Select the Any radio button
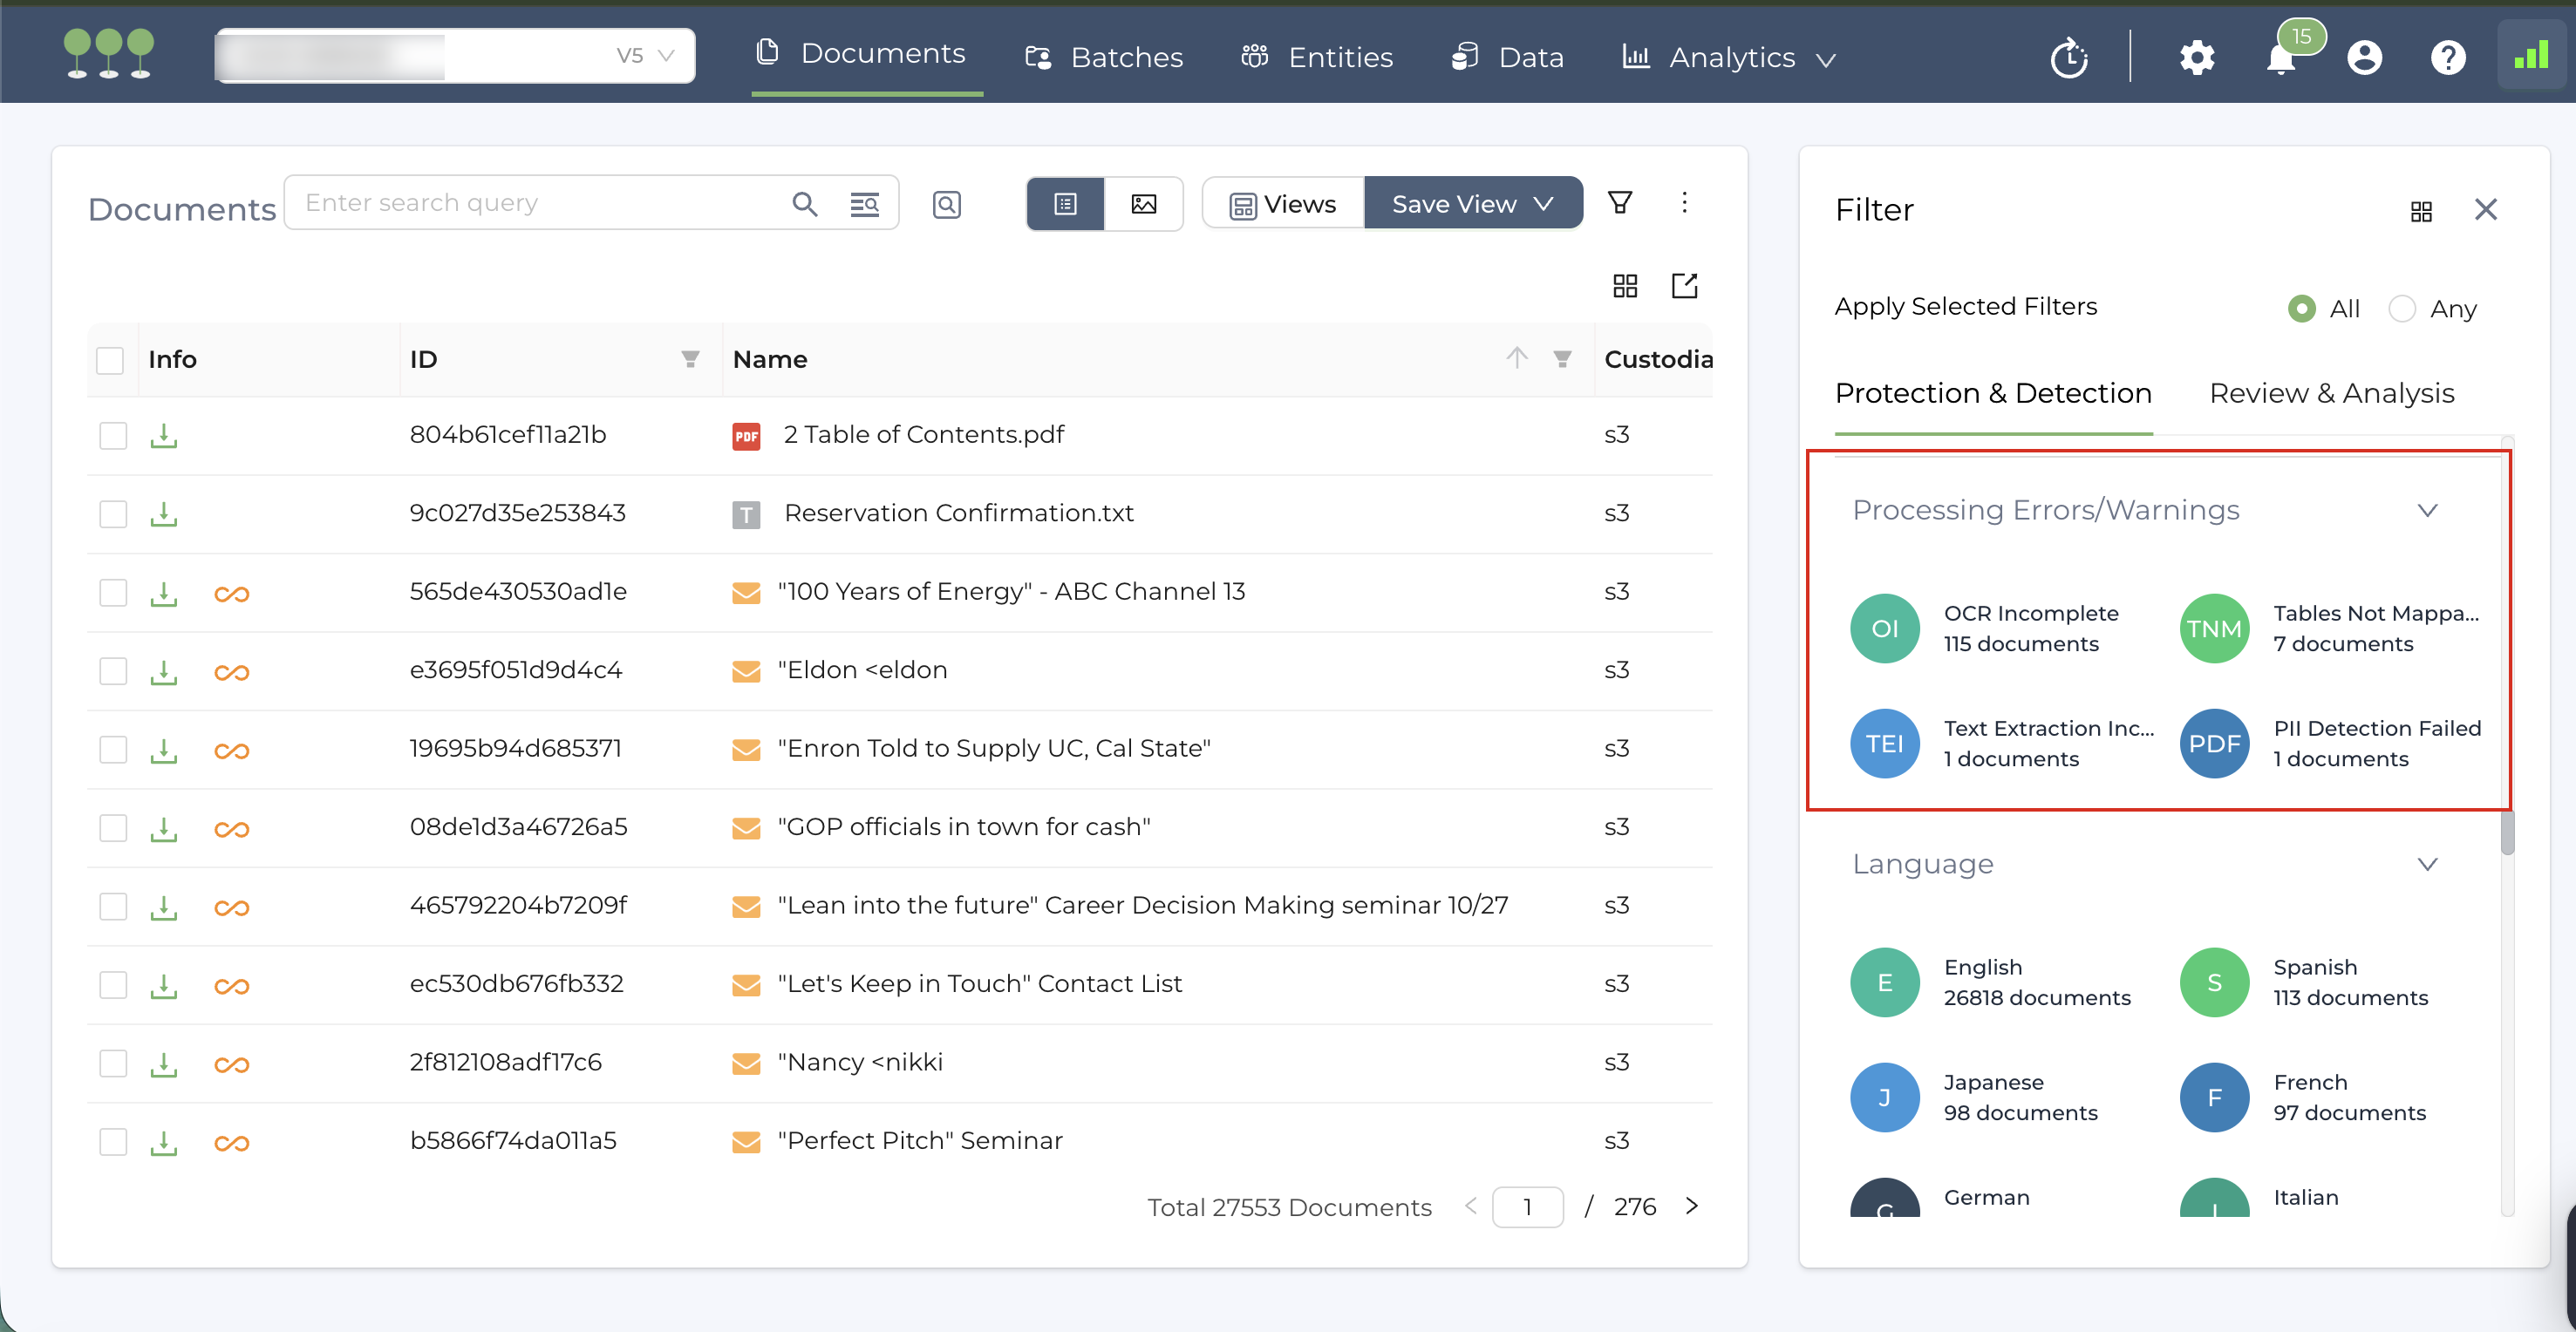2576x1332 pixels. coord(2402,308)
